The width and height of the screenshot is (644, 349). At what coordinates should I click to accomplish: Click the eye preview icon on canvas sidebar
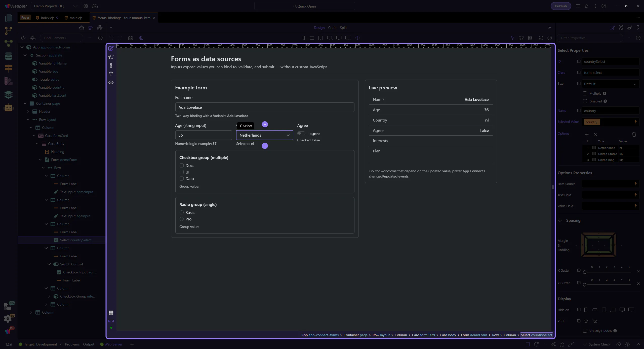click(x=111, y=82)
